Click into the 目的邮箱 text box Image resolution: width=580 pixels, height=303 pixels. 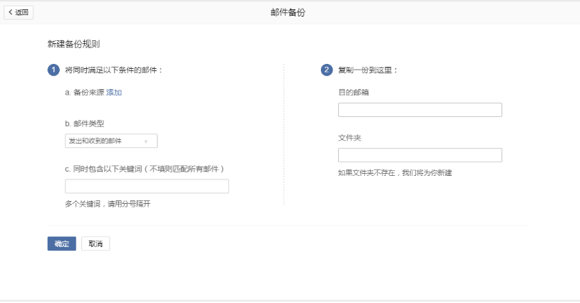coord(420,110)
